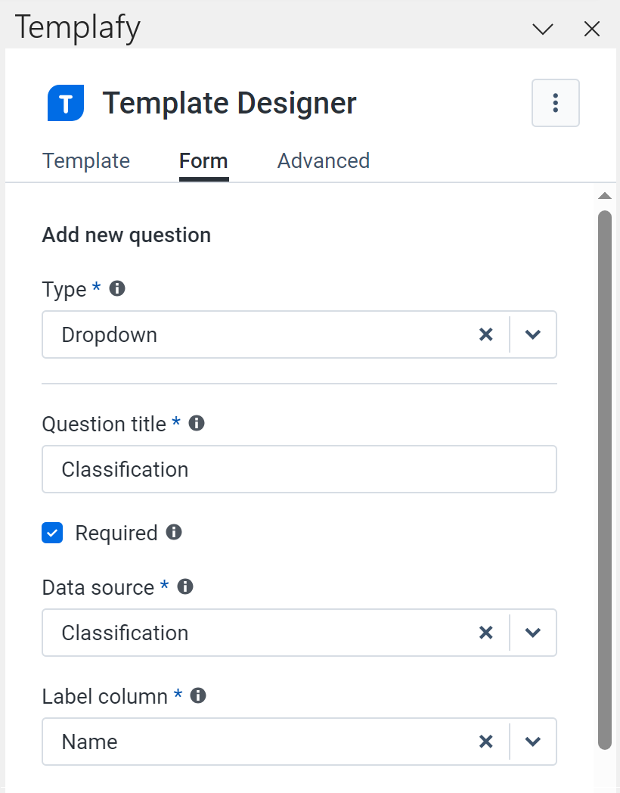Open the Label column dropdown
The image size is (620, 793).
click(x=533, y=742)
